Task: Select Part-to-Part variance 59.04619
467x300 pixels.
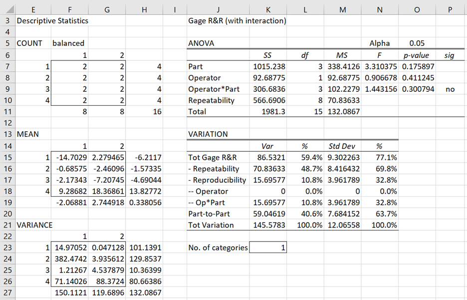Action: pos(268,214)
